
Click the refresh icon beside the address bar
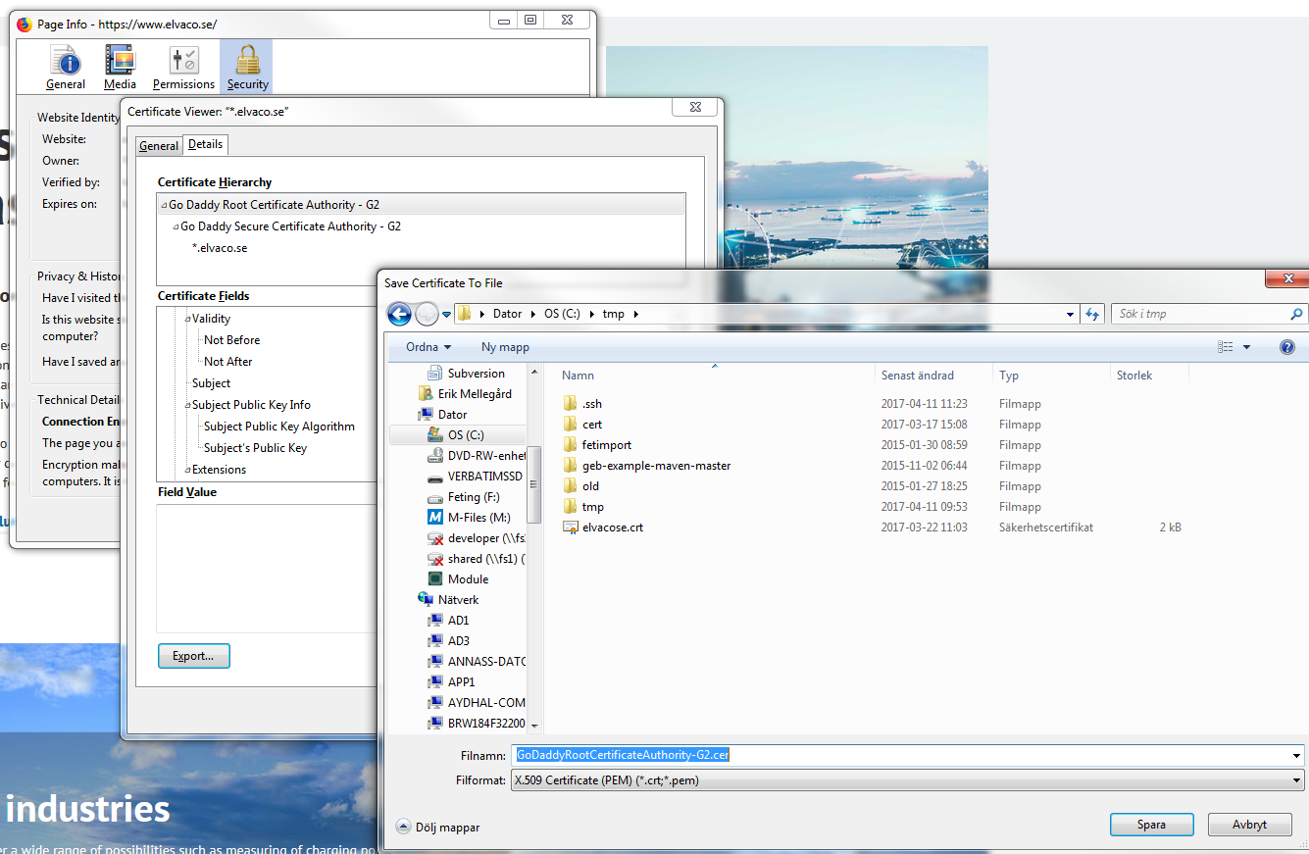1093,315
